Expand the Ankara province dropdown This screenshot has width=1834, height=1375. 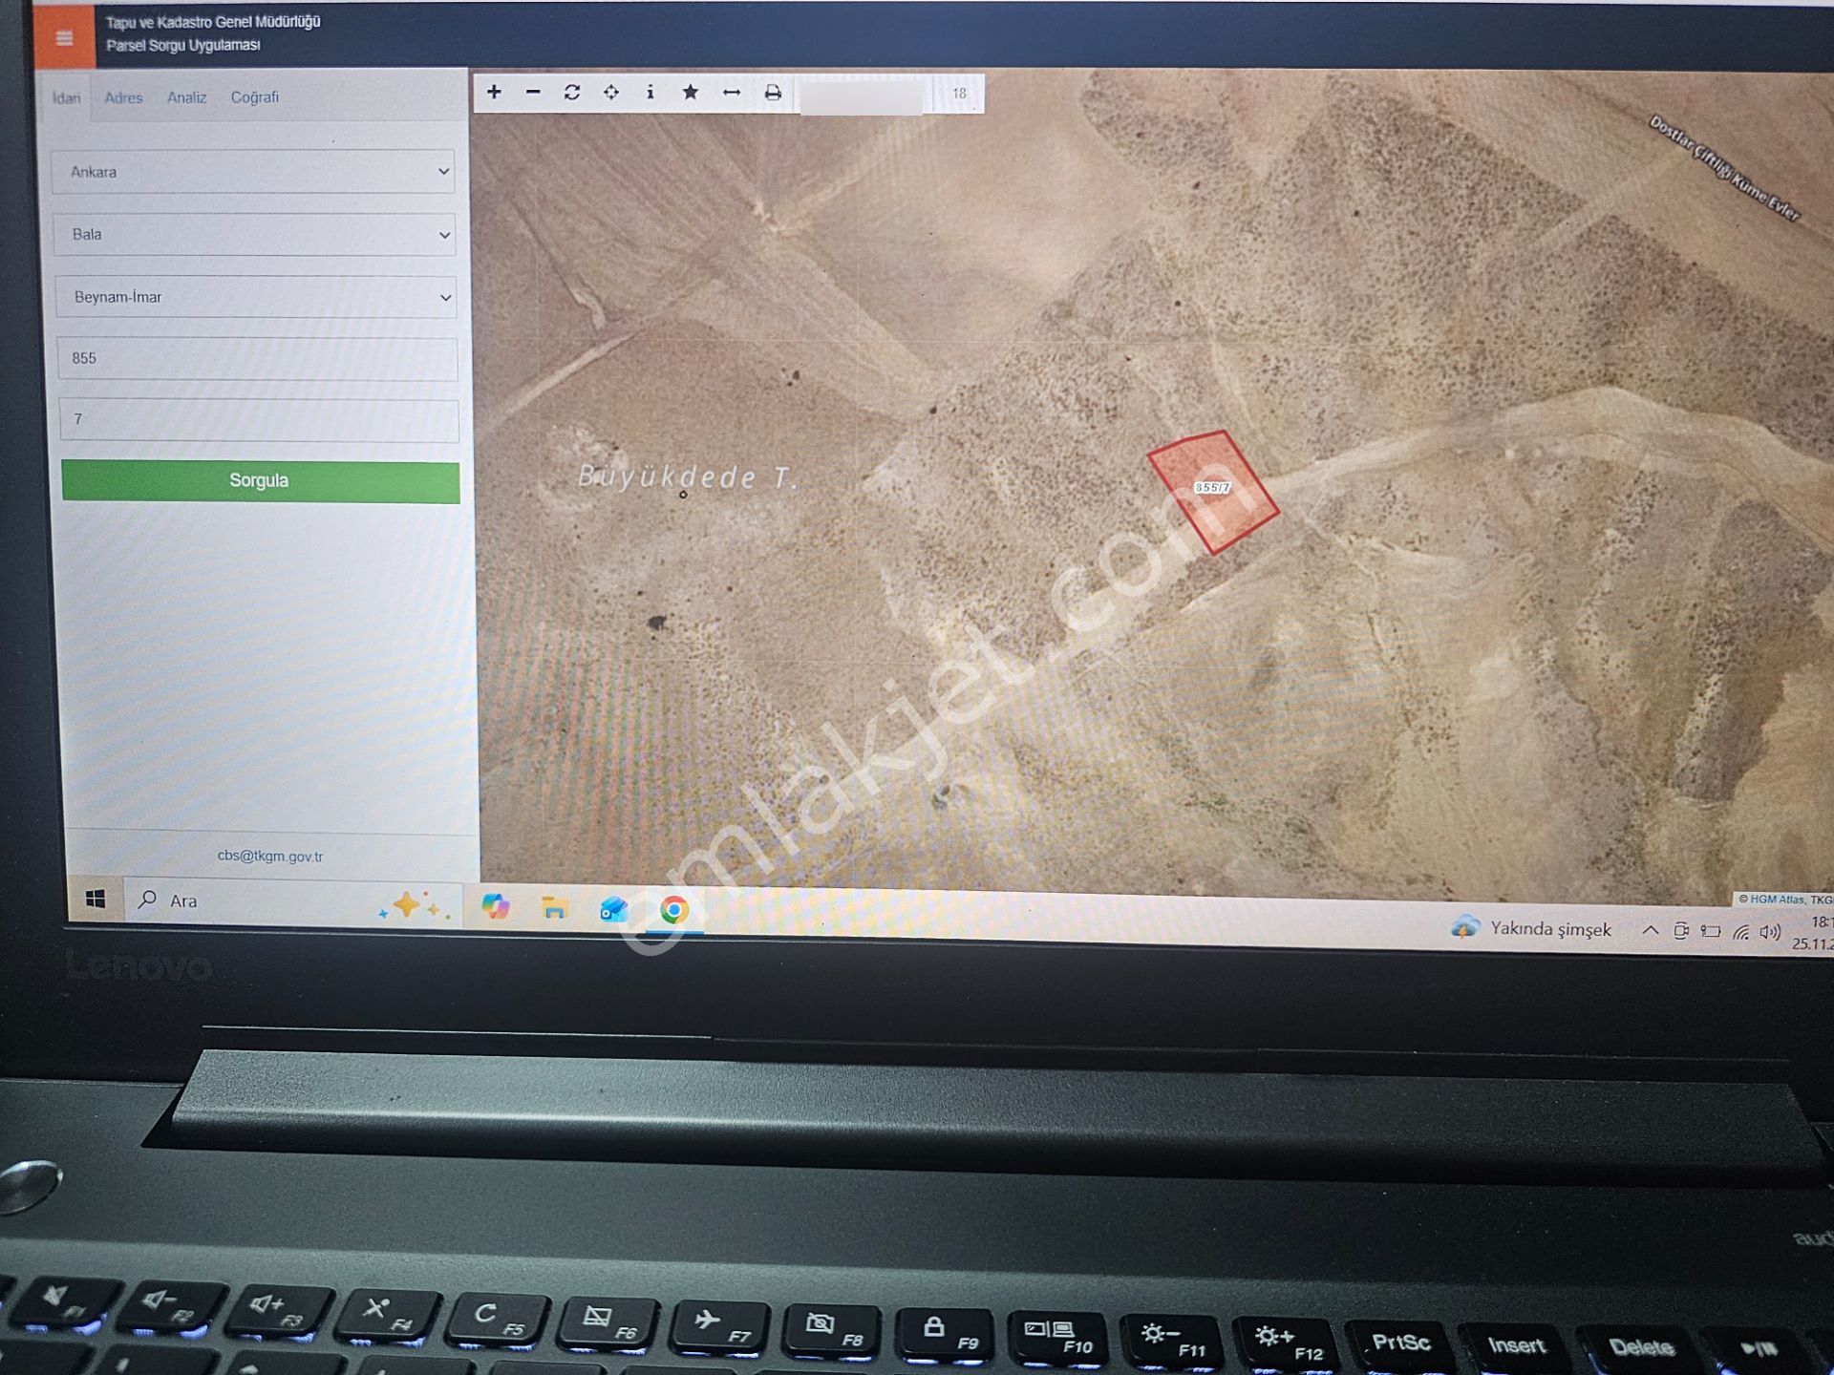click(x=253, y=172)
